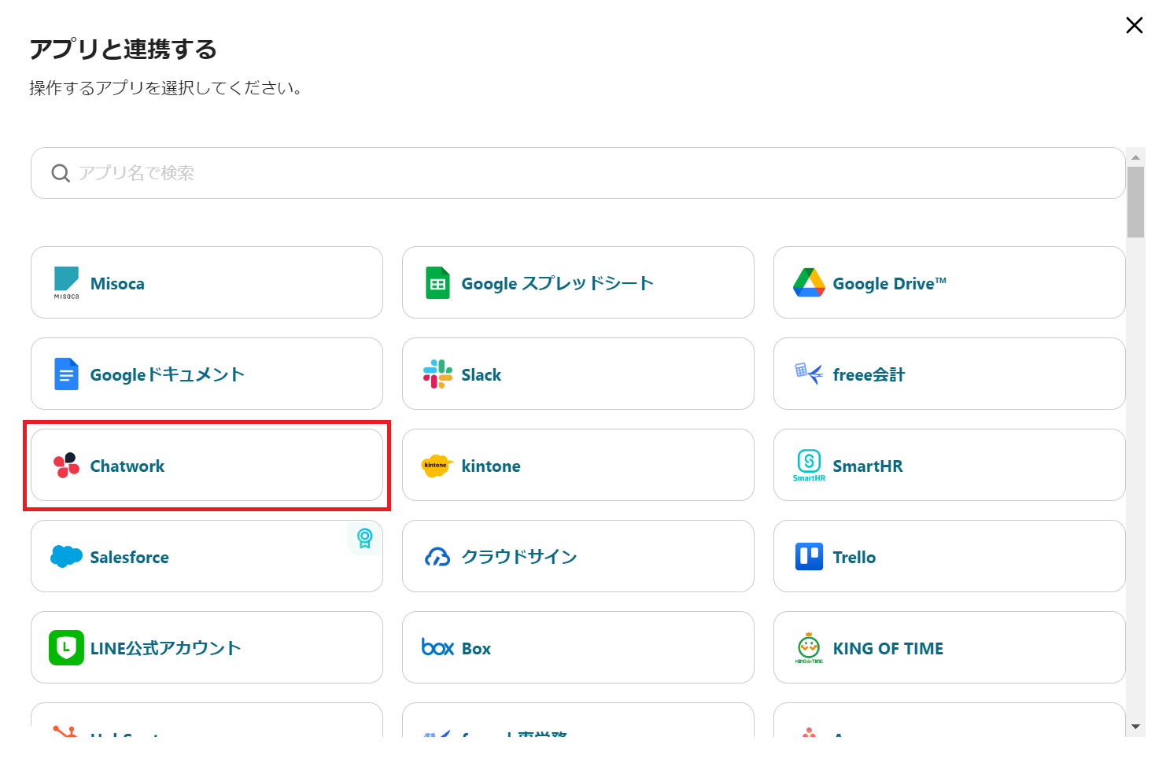The height and width of the screenshot is (770, 1155).
Task: Pick the Box app card
Action: 577,648
